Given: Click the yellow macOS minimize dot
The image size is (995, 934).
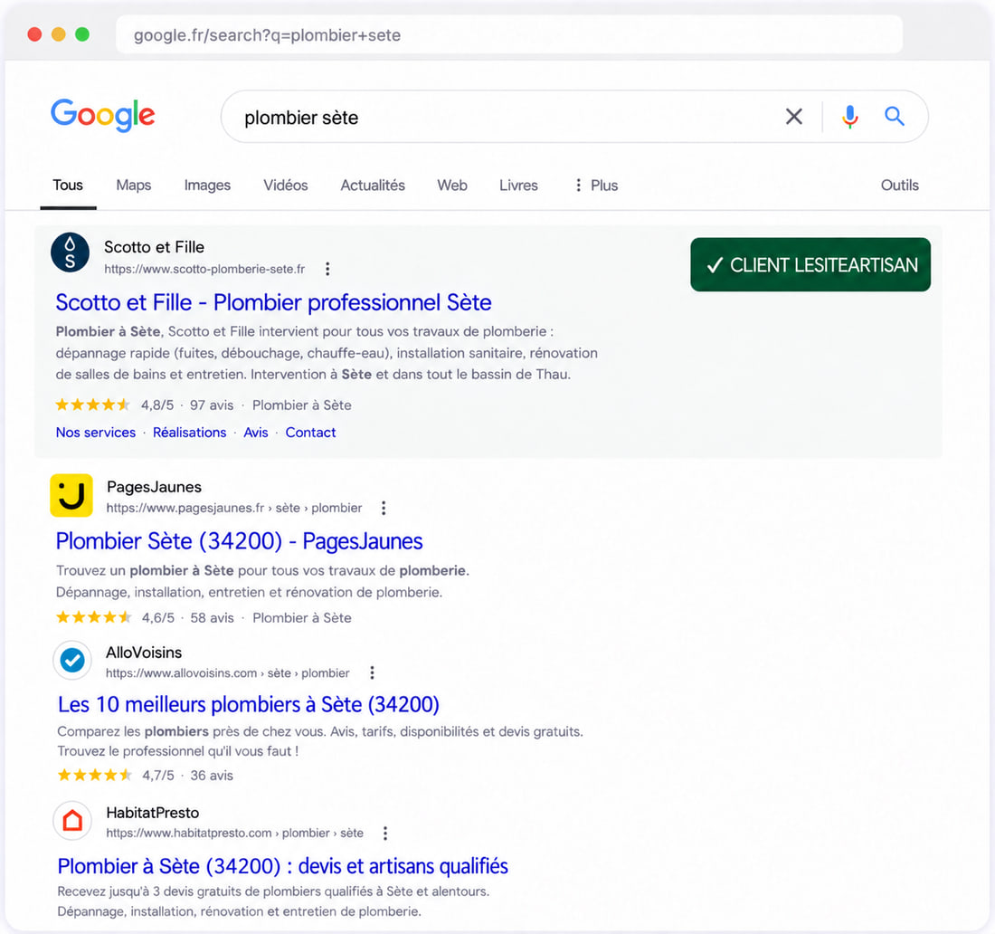Looking at the screenshot, I should tap(59, 34).
